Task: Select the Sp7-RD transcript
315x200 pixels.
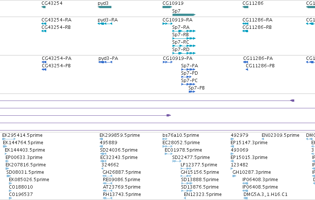Action: (184, 53)
